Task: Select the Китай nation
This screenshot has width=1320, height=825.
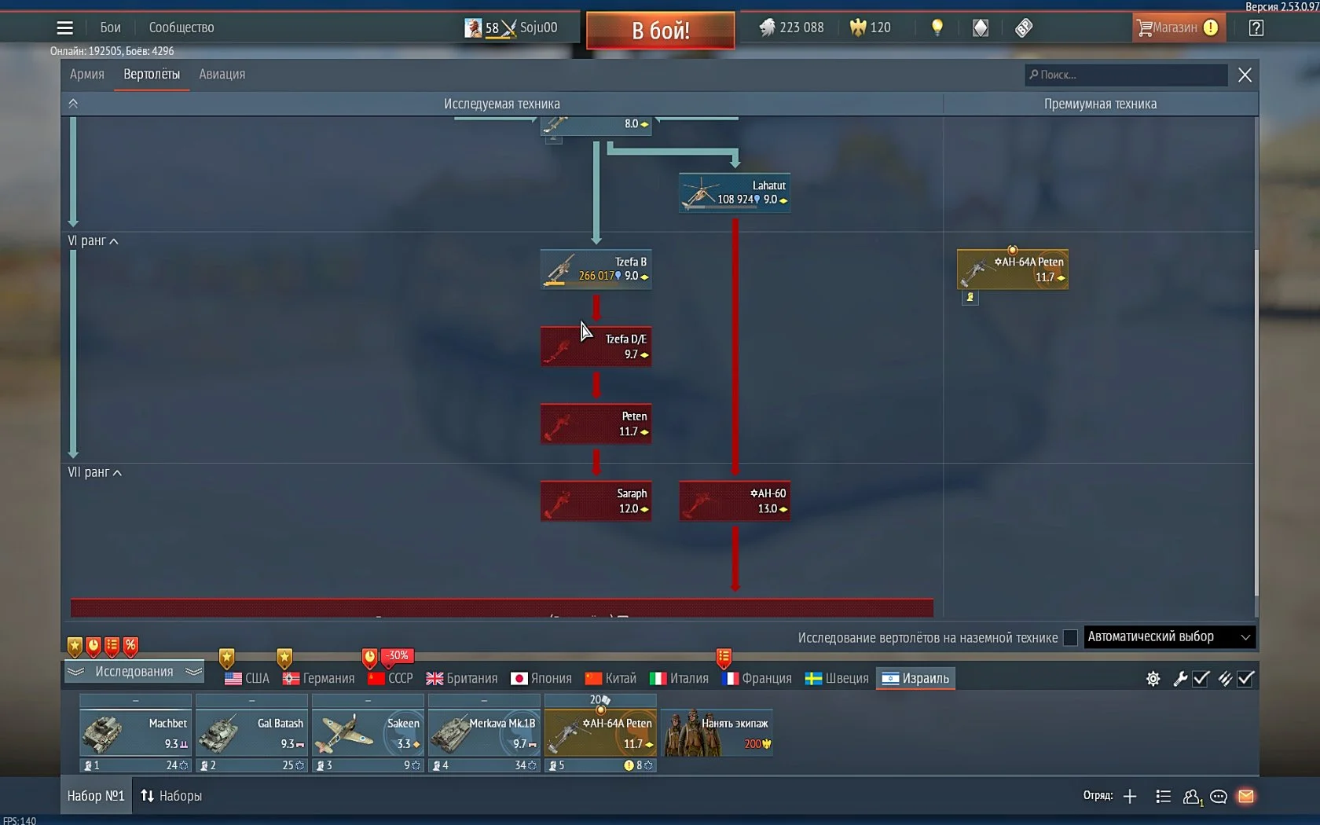Action: point(610,678)
